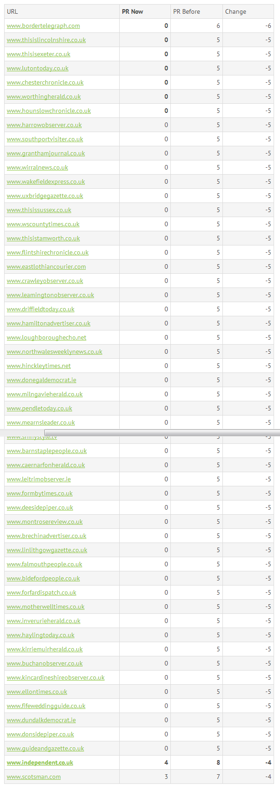Visit www.eastlothiancourier.com link
Screen dimensions: 280x788
(x=46, y=267)
